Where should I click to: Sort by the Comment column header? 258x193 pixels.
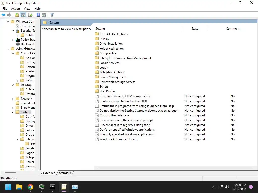233,29
